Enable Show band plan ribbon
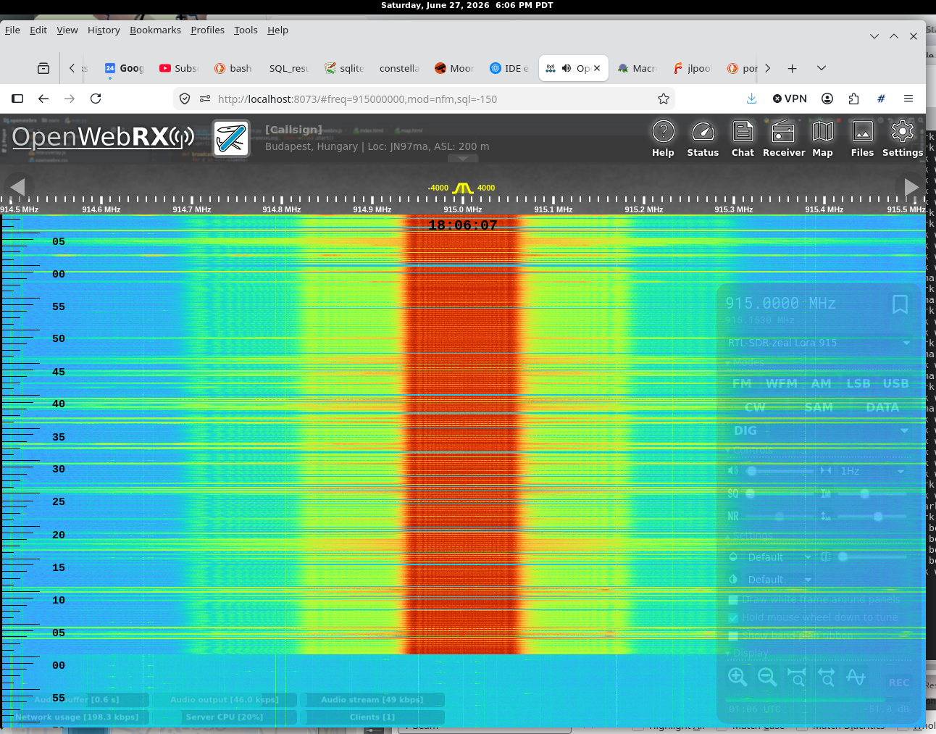Screen dimensions: 936x734 733,635
